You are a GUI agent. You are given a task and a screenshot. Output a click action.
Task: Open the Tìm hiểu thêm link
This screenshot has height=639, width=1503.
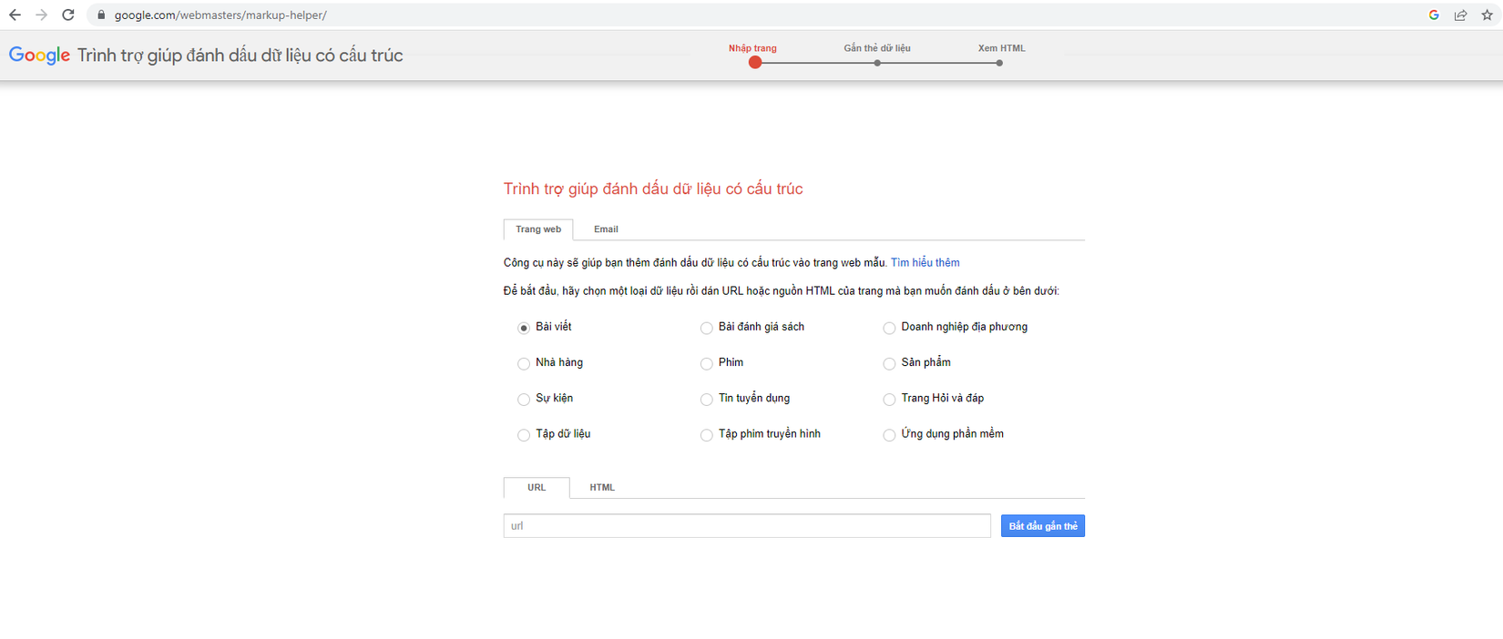point(925,263)
